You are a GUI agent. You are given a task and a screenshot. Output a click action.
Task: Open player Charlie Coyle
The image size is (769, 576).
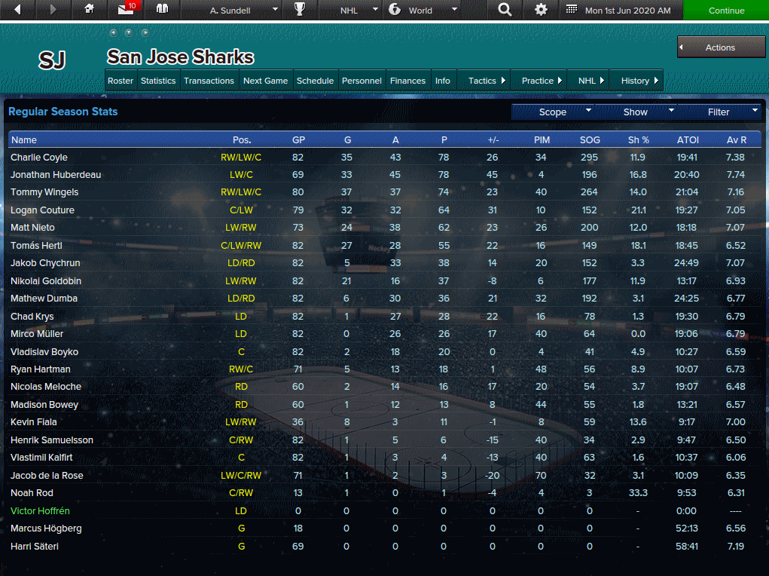pyautogui.click(x=38, y=157)
